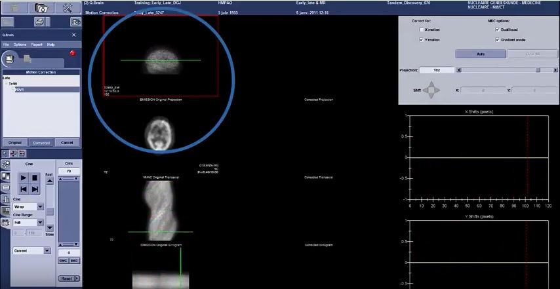This screenshot has height=289, width=560.
Task: Click the camera export icon at right
Action: 75,22
